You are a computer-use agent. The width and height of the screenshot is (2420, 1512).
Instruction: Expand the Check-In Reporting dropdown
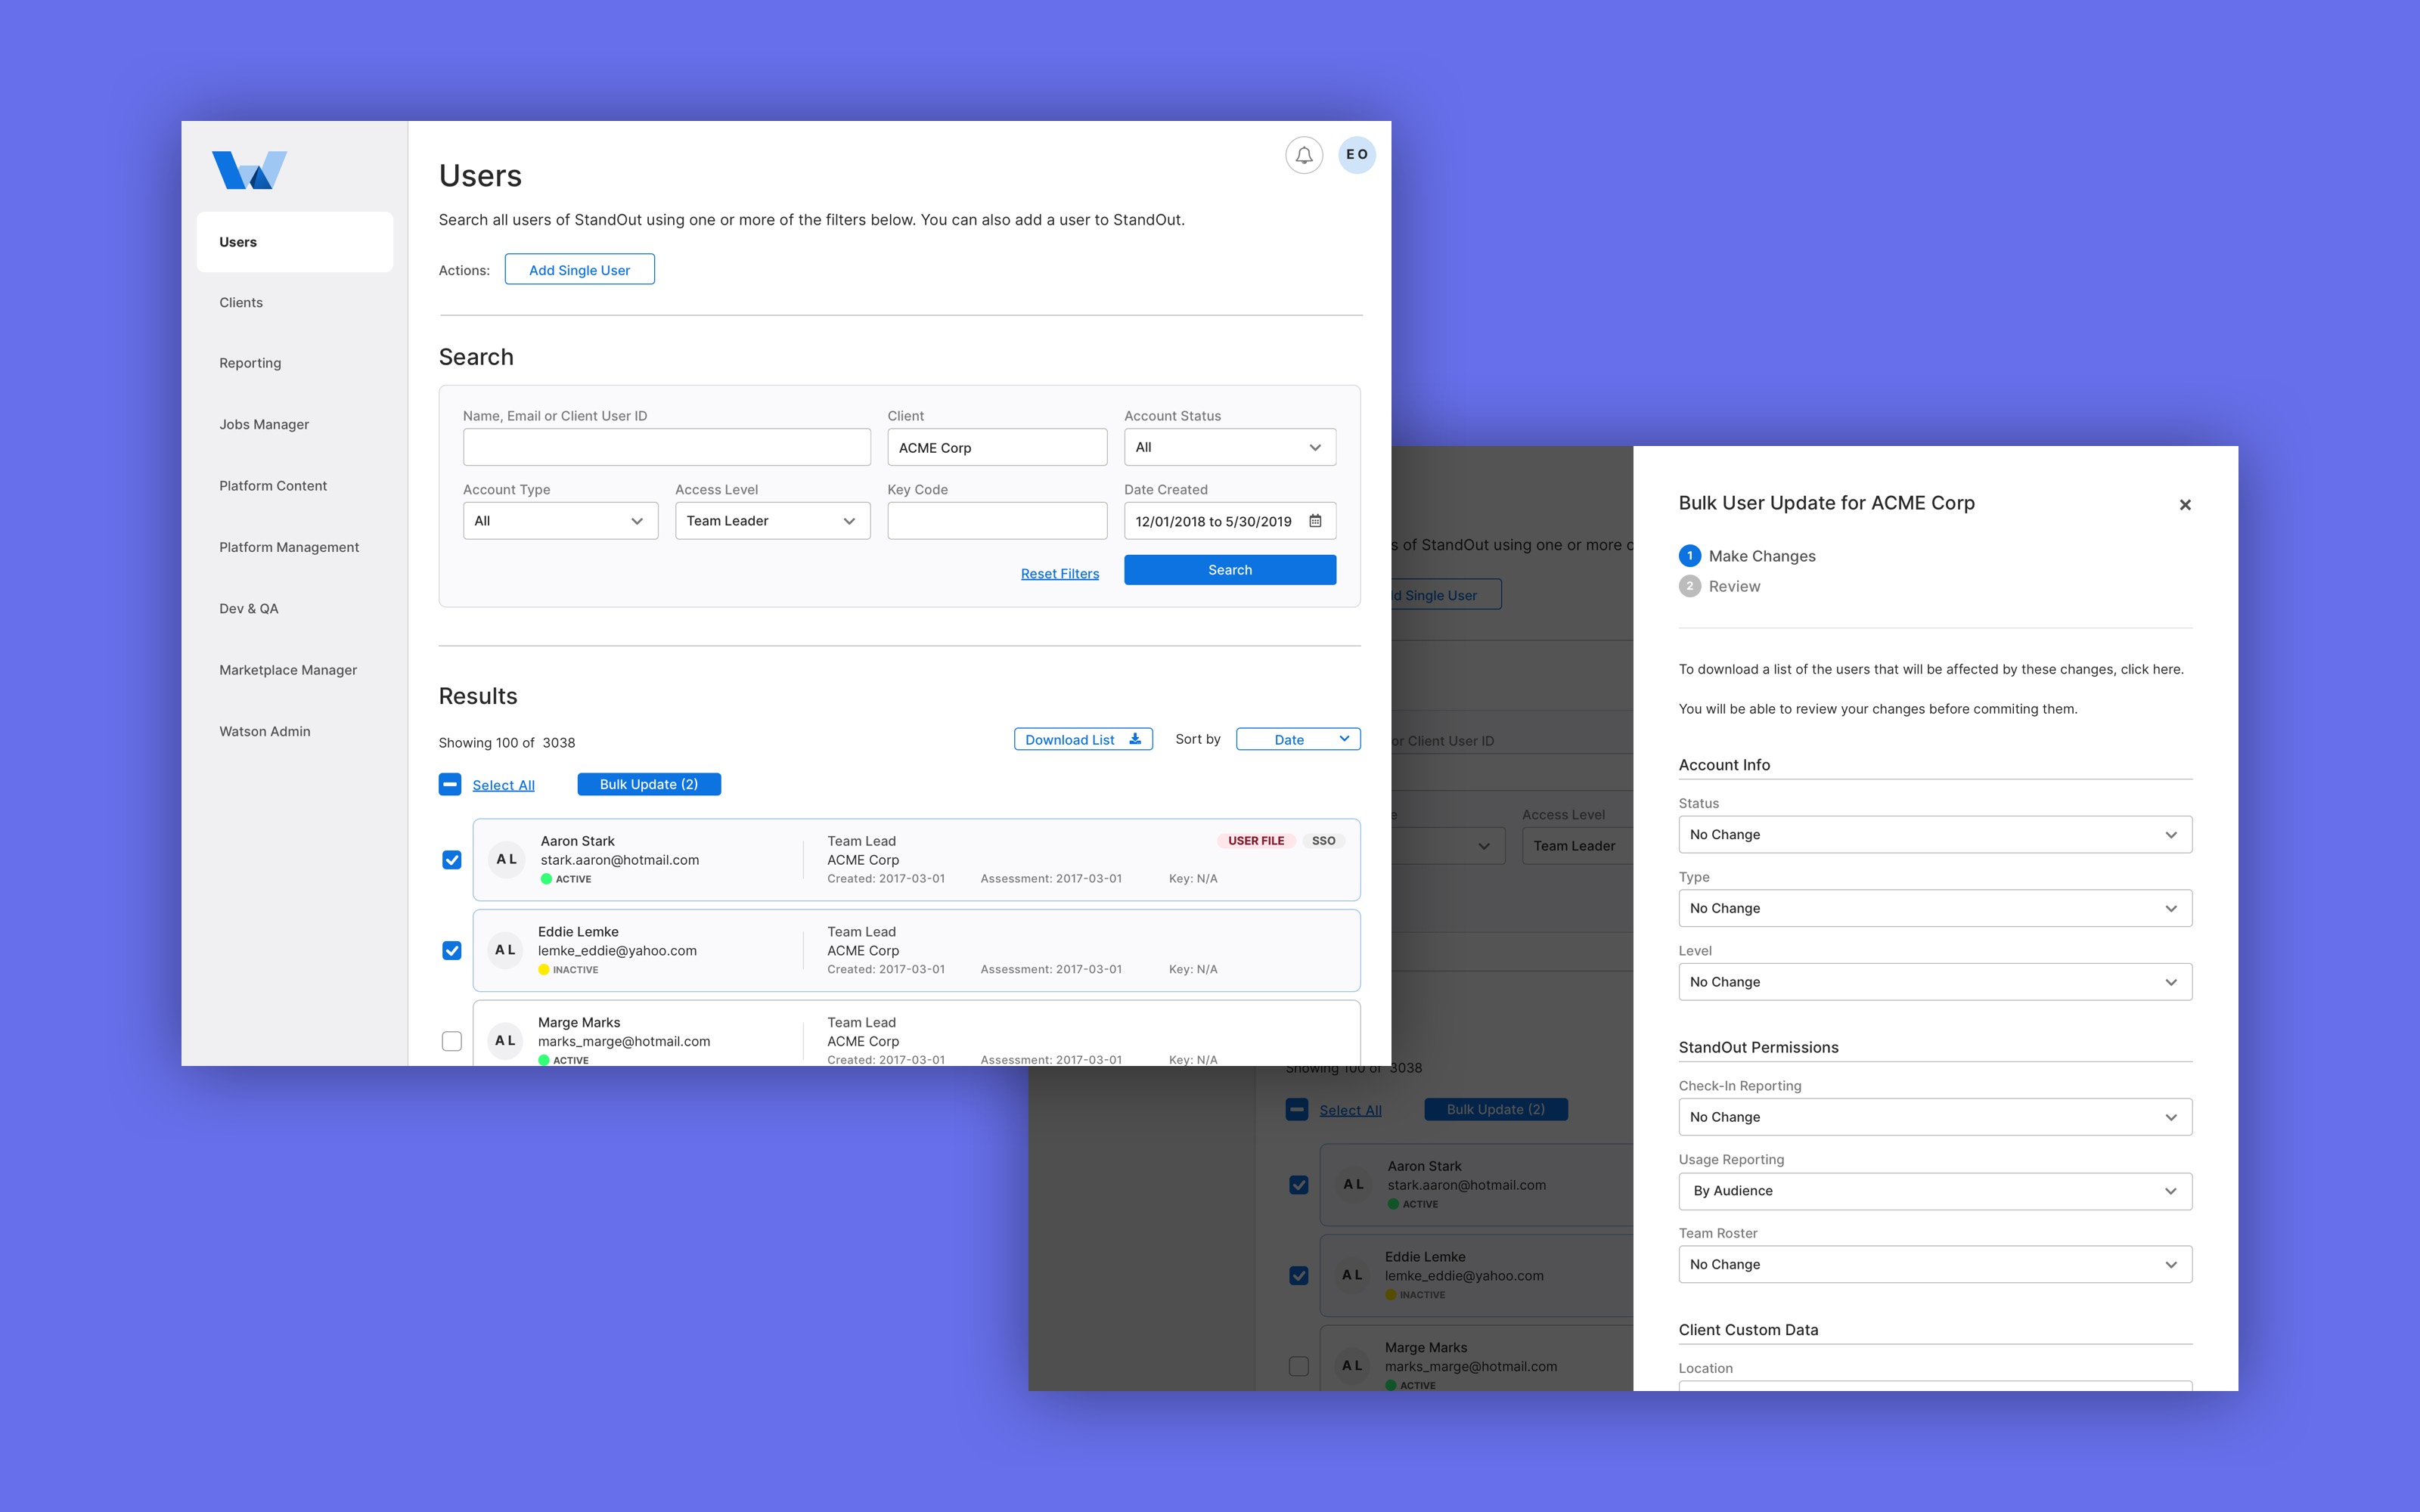(1935, 1117)
